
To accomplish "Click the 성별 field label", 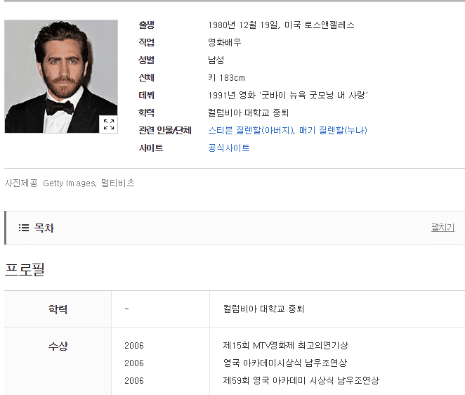I will pos(147,60).
